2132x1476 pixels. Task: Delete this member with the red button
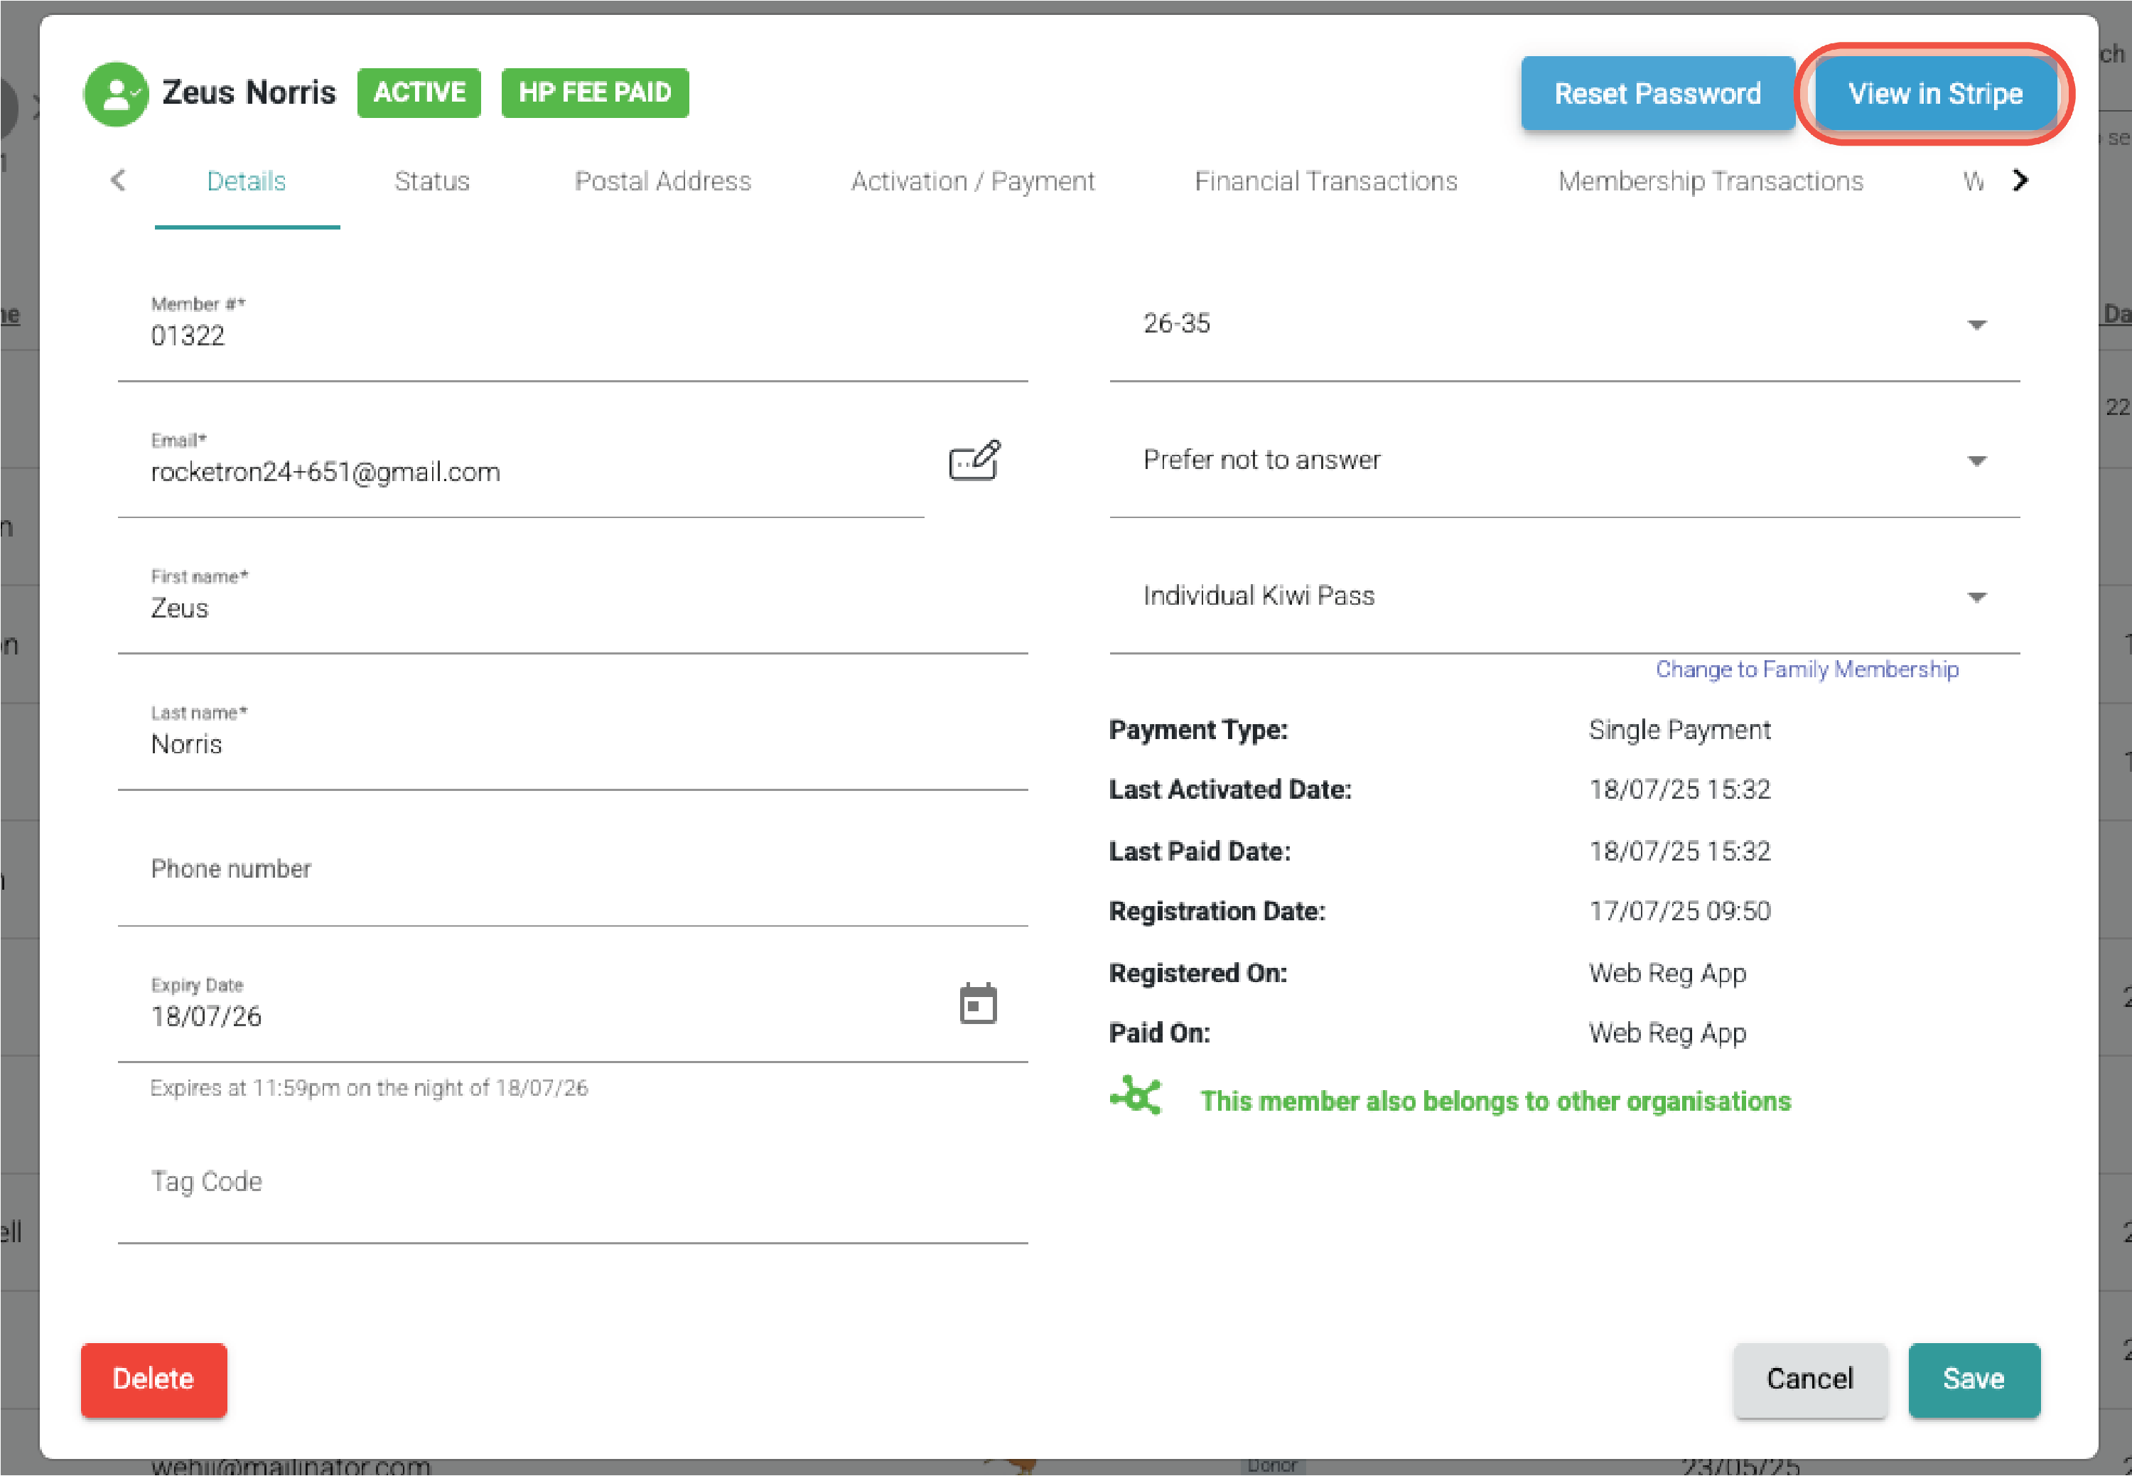click(x=154, y=1379)
